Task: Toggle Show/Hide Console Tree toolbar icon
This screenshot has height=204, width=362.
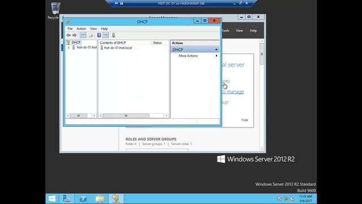Action: pyautogui.click(x=83, y=35)
